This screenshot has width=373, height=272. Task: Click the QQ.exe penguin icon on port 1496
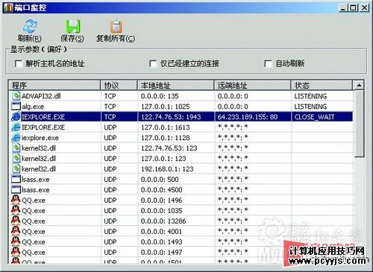click(16, 200)
